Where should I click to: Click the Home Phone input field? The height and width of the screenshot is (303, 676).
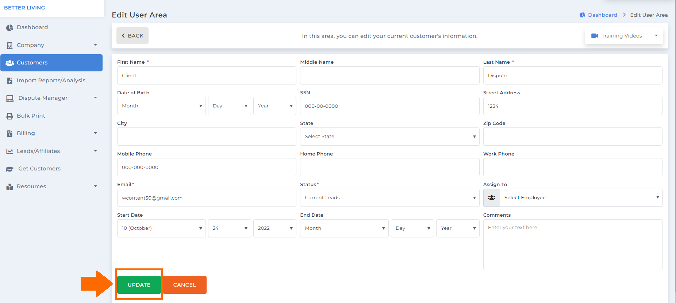[390, 167]
